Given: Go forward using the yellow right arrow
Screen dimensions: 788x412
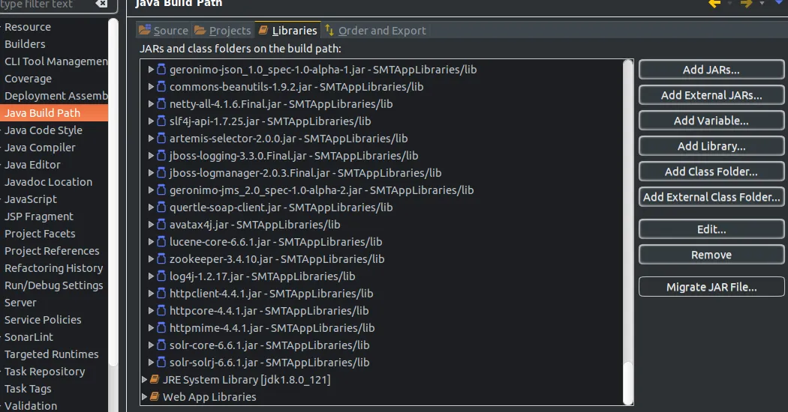Looking at the screenshot, I should (x=746, y=4).
